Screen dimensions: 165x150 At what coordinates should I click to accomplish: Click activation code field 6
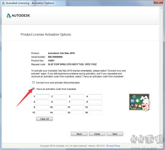click(x=60, y=102)
